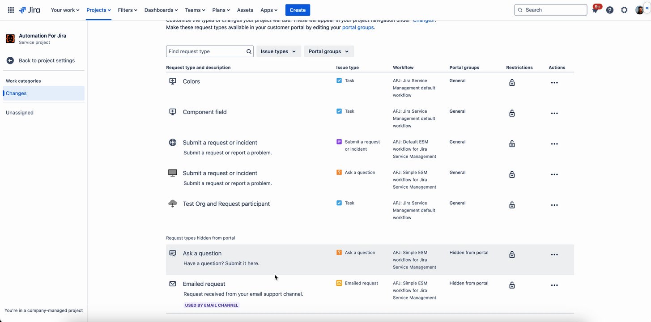Click restrictions lock for Component field
Image resolution: width=651 pixels, height=322 pixels.
[x=512, y=113]
